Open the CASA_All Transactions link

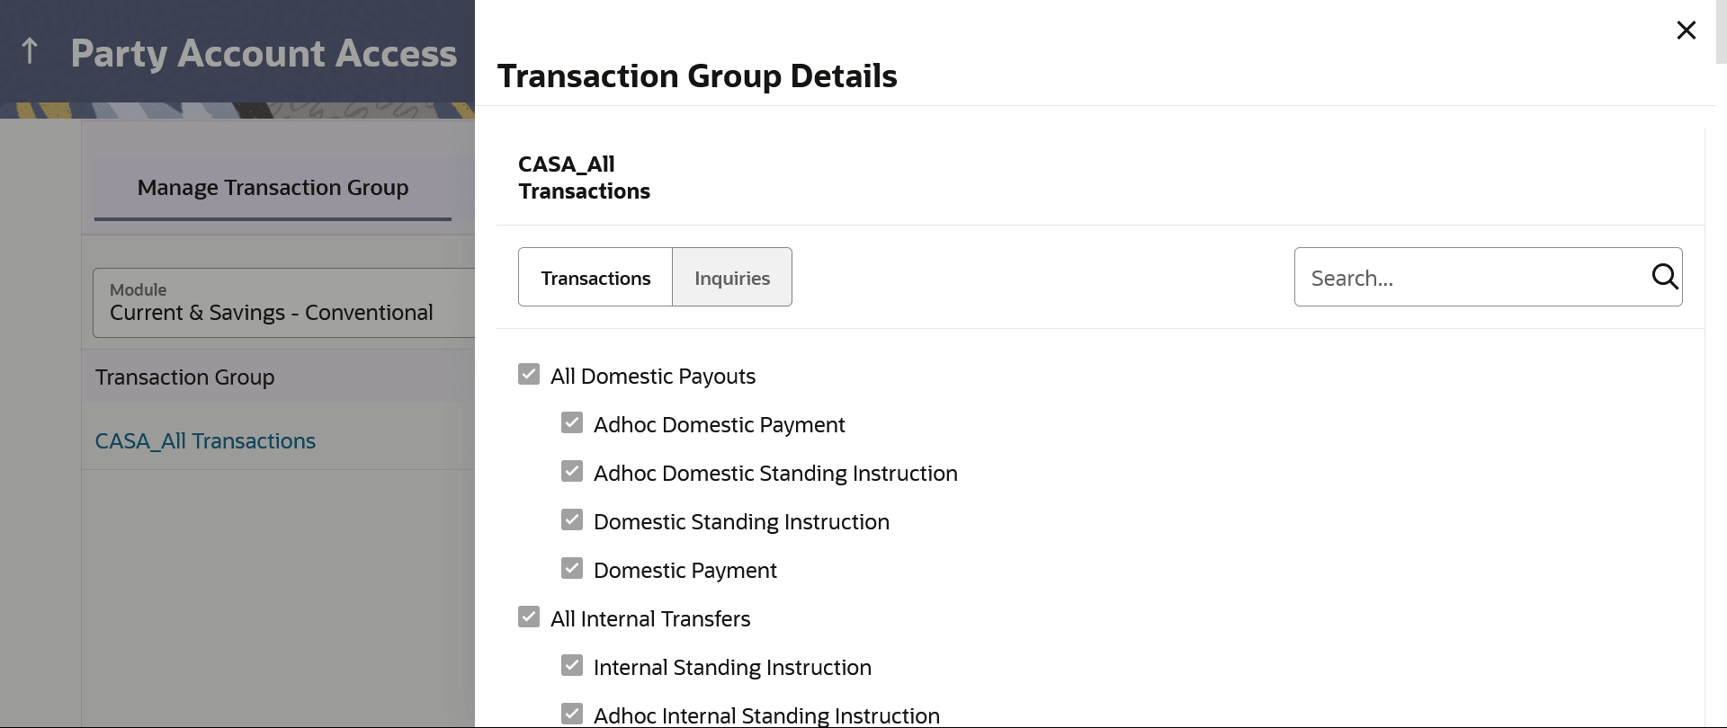click(205, 441)
